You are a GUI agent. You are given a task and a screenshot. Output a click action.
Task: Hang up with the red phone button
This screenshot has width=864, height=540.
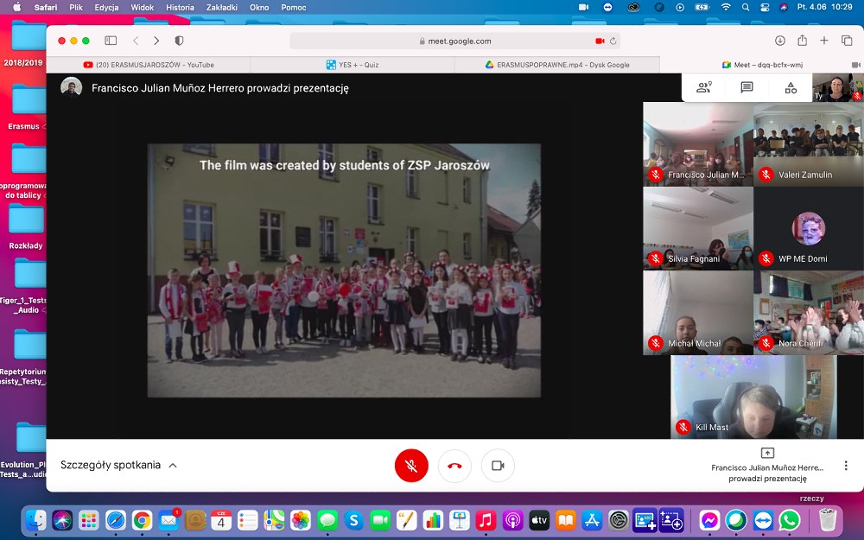pyautogui.click(x=454, y=466)
